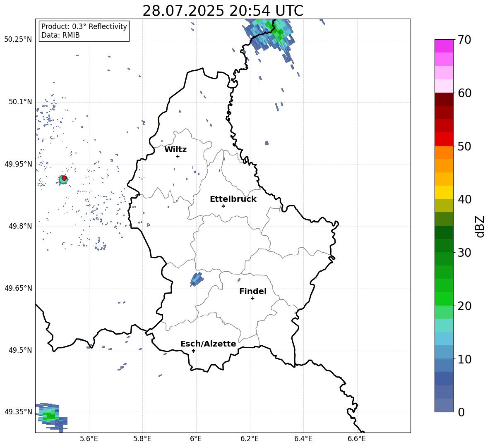This screenshot has height=447, width=490.
Task: Click the 49.8°N latitude label
Action: [x=20, y=226]
